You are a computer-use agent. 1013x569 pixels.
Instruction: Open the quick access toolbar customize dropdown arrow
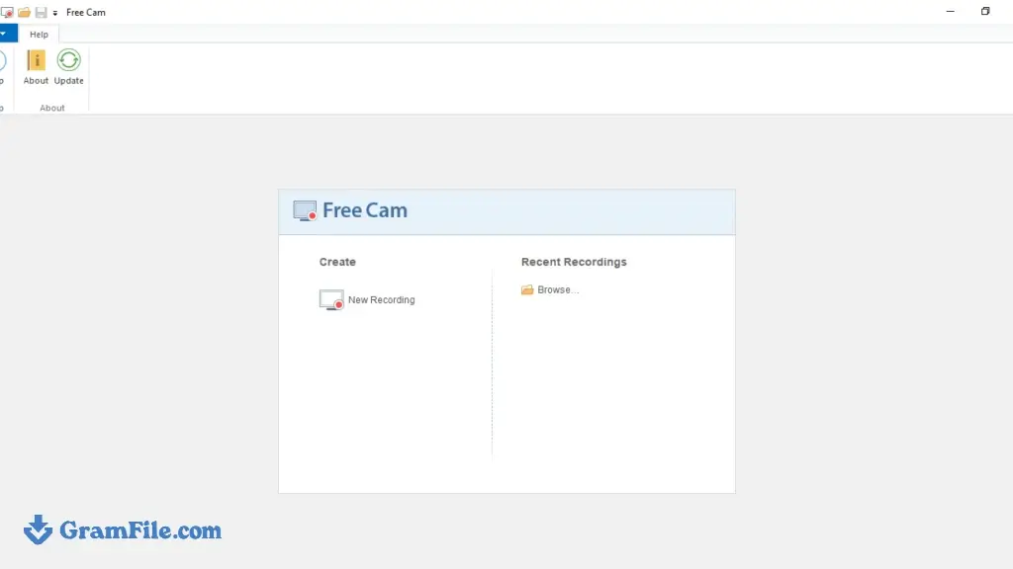pos(55,13)
